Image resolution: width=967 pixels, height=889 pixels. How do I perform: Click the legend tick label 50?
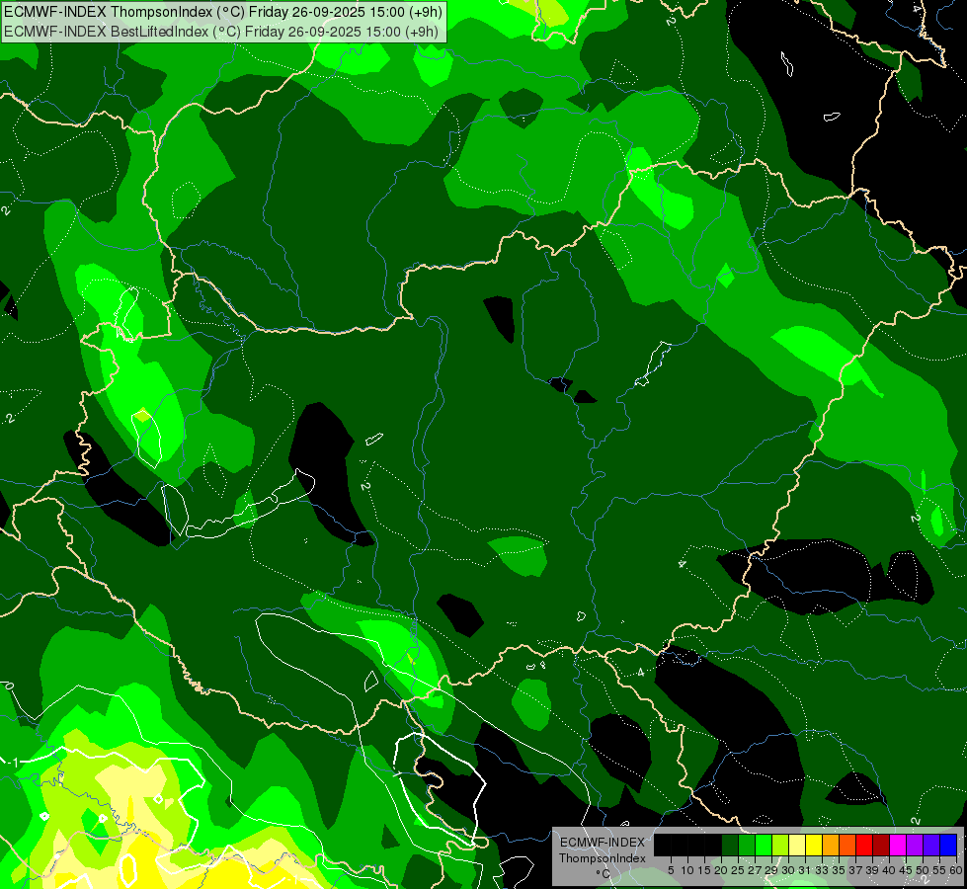click(923, 870)
